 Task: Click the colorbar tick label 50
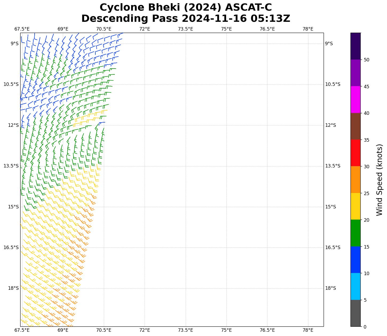[366, 60]
